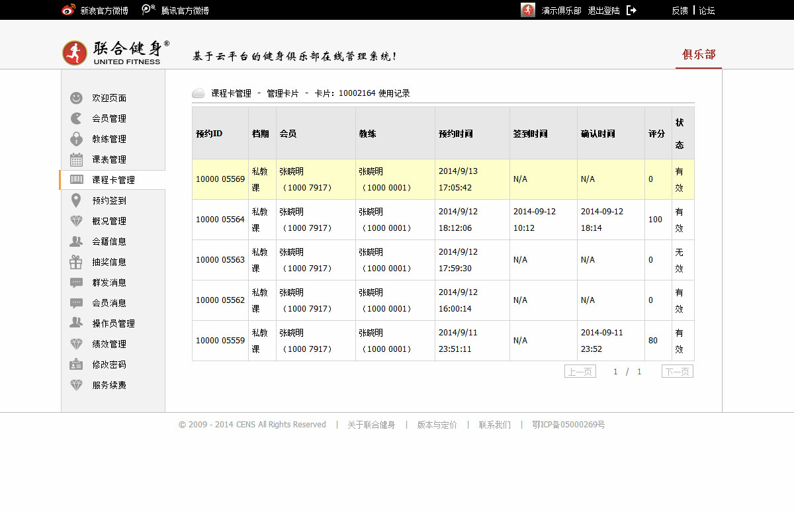Click the Tencent Weibo icon in header
The width and height of the screenshot is (794, 512).
coord(149,11)
